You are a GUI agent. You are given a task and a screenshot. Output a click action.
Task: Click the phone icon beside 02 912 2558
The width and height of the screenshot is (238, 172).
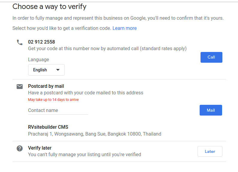[x=19, y=42]
